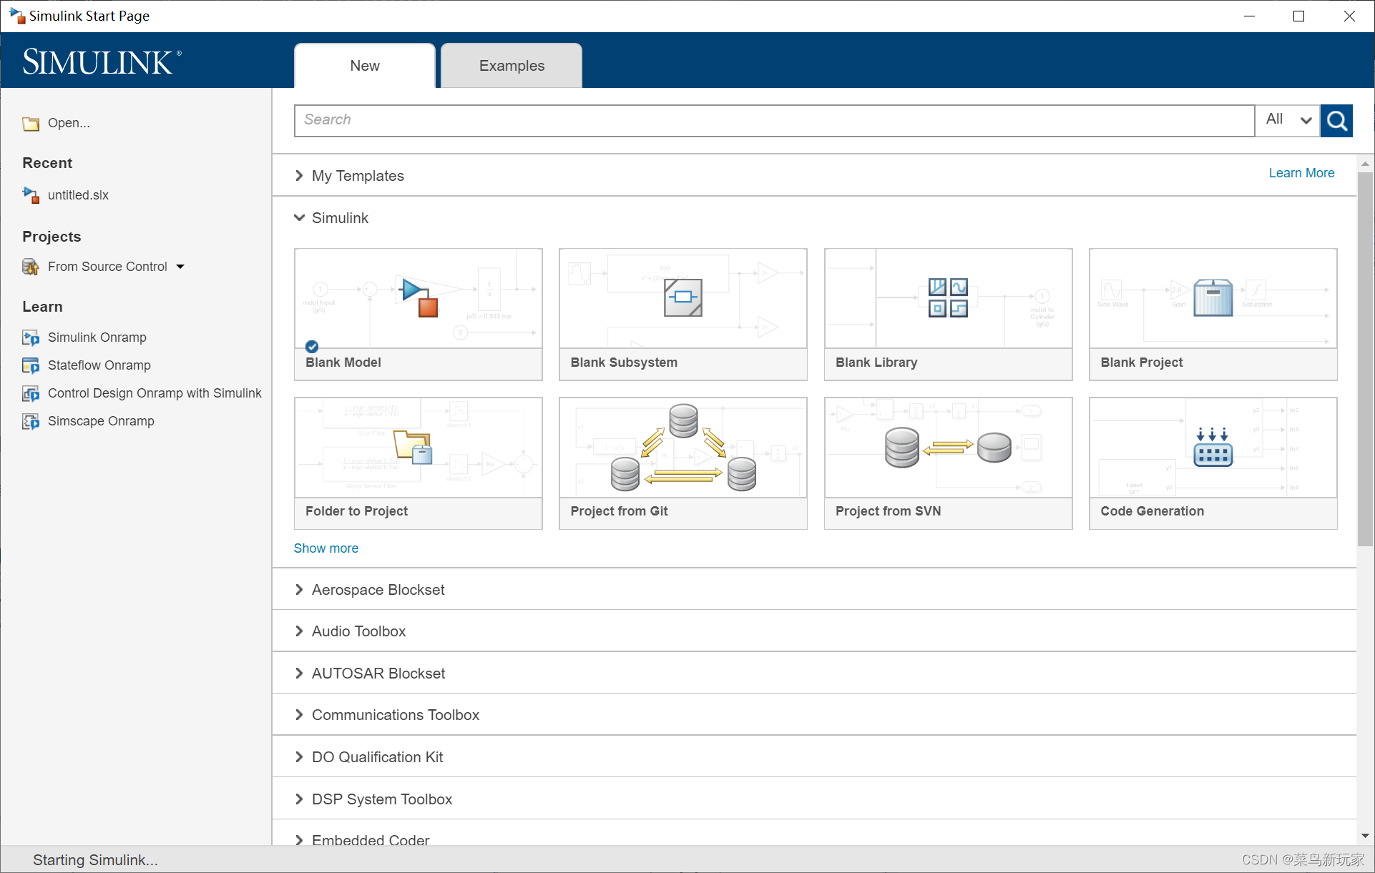Select the Code Generation template thumbnail
1375x873 pixels.
(1213, 449)
